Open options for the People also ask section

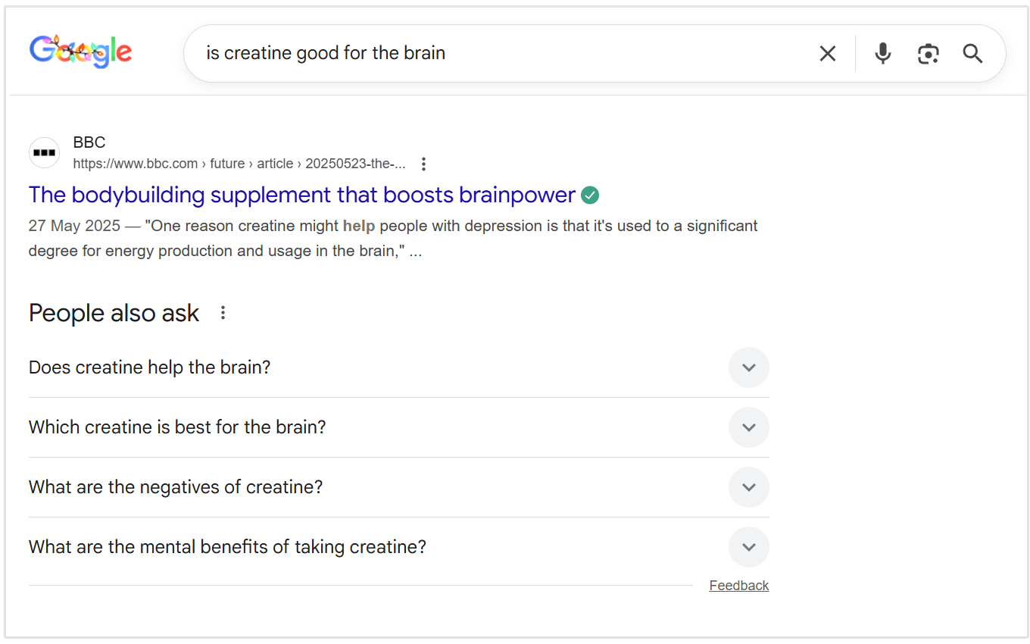point(223,311)
